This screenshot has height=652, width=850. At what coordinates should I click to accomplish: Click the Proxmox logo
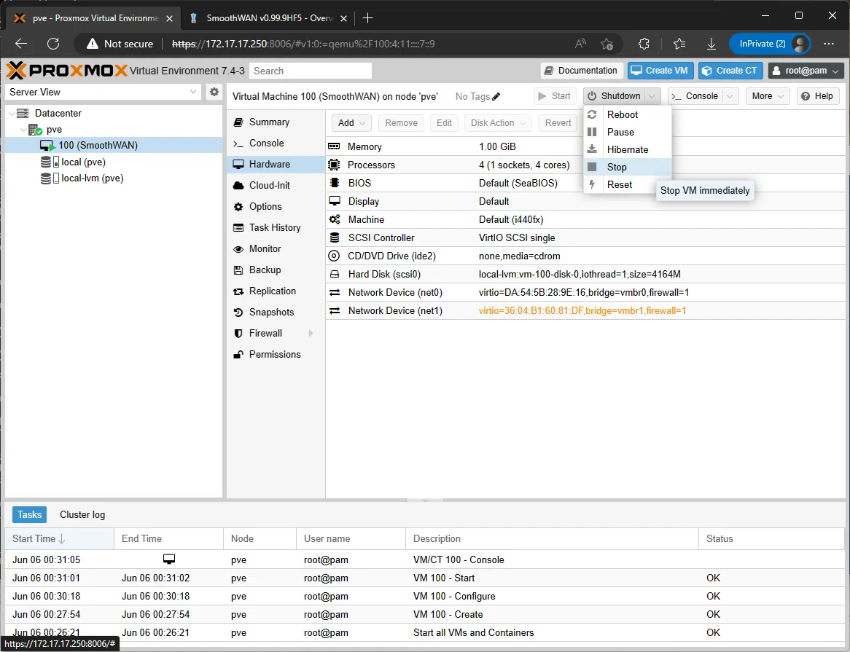pos(66,71)
